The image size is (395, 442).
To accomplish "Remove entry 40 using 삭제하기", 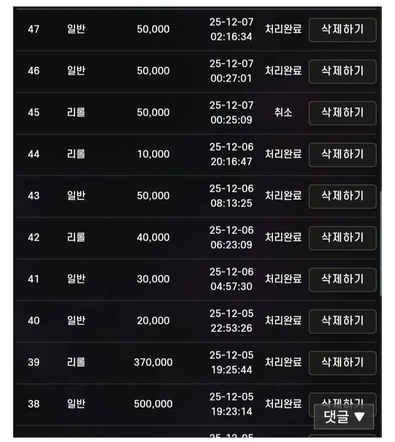I will click(x=342, y=322).
